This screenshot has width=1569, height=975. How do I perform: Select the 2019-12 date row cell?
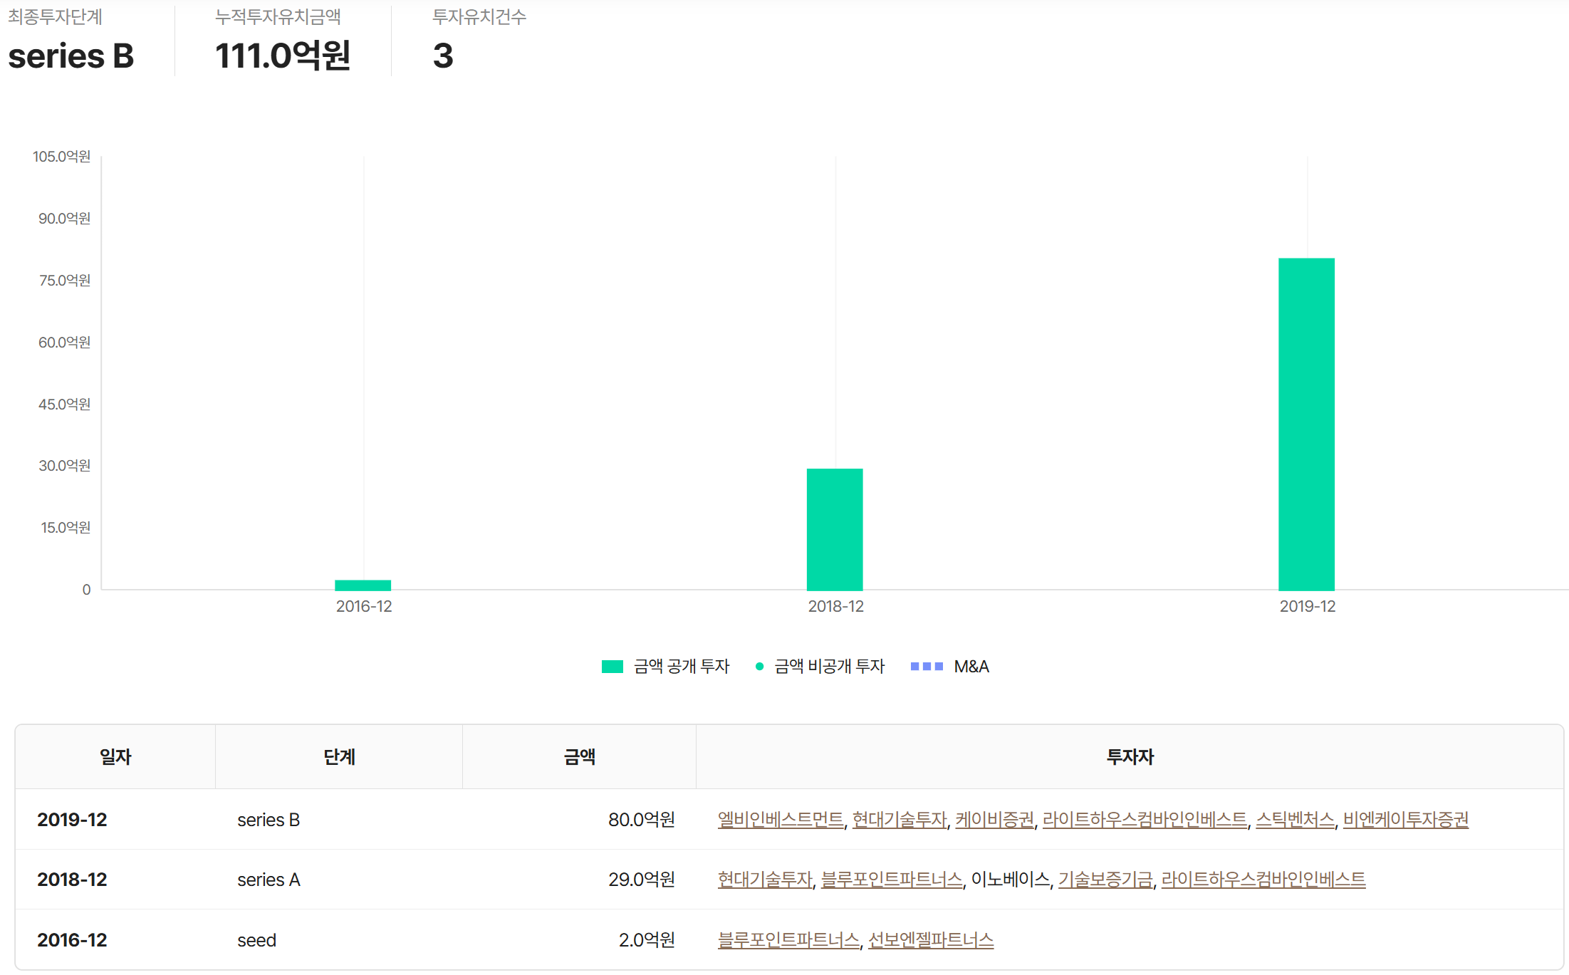tap(72, 820)
